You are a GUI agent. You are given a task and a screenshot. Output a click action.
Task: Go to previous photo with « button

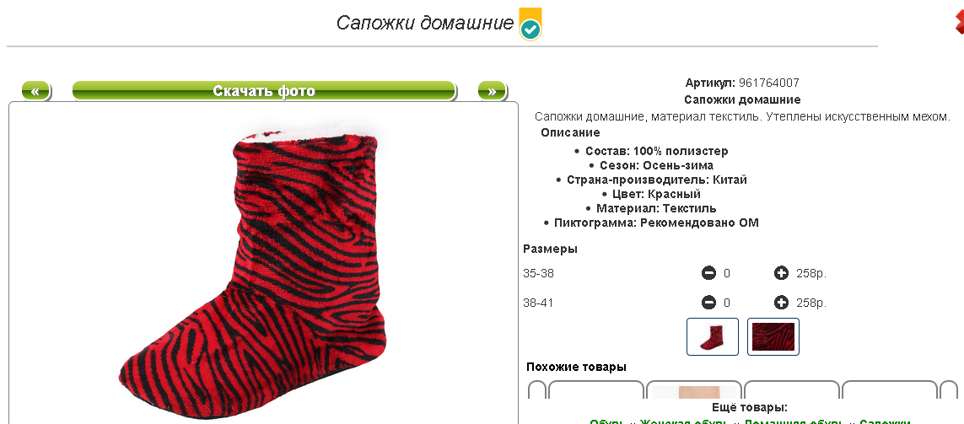(35, 91)
